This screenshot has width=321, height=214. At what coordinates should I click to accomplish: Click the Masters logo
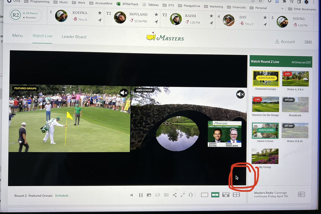point(165,37)
